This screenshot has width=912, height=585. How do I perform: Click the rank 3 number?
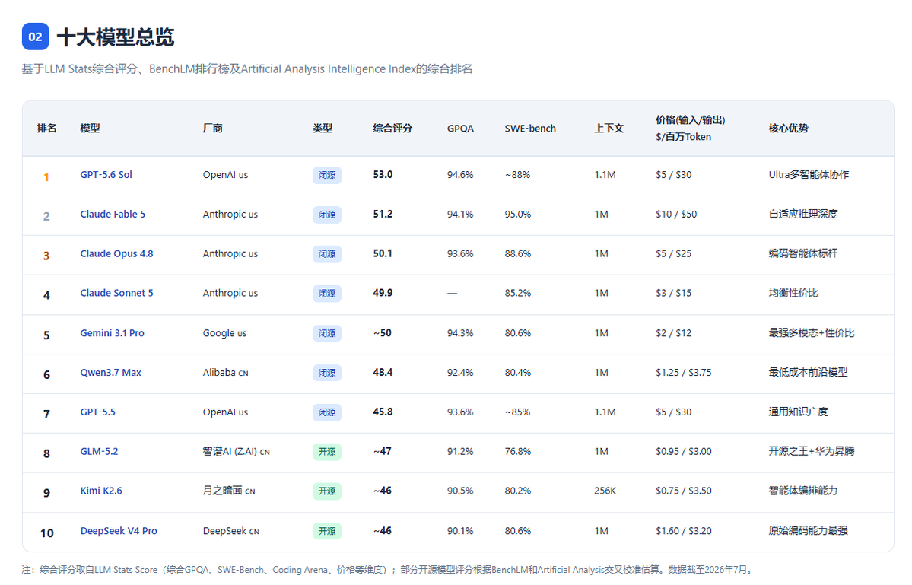coord(46,256)
